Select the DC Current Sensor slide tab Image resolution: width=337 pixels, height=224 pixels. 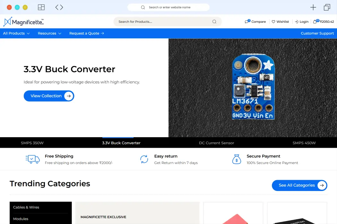pos(216,143)
